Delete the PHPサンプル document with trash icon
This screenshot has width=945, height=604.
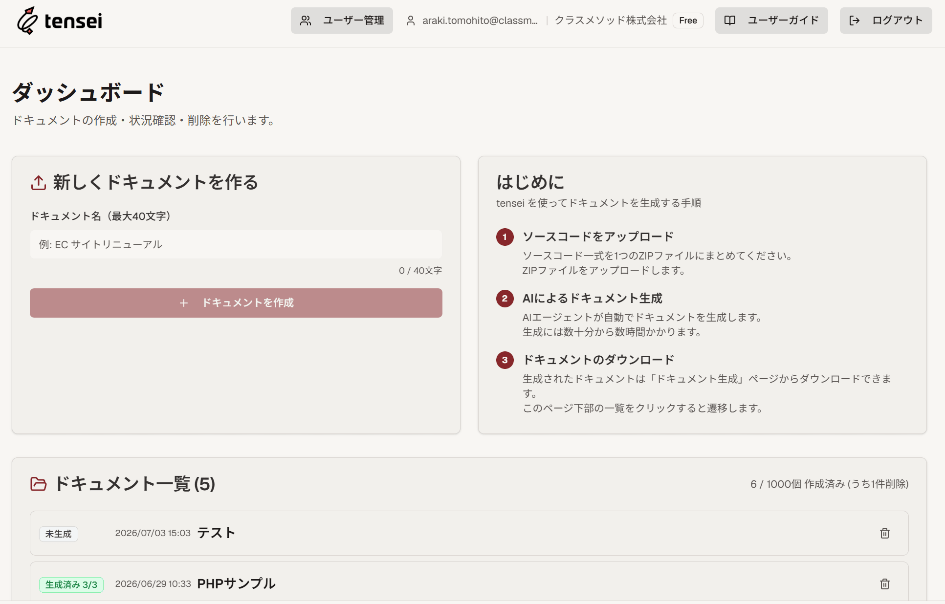tap(885, 584)
